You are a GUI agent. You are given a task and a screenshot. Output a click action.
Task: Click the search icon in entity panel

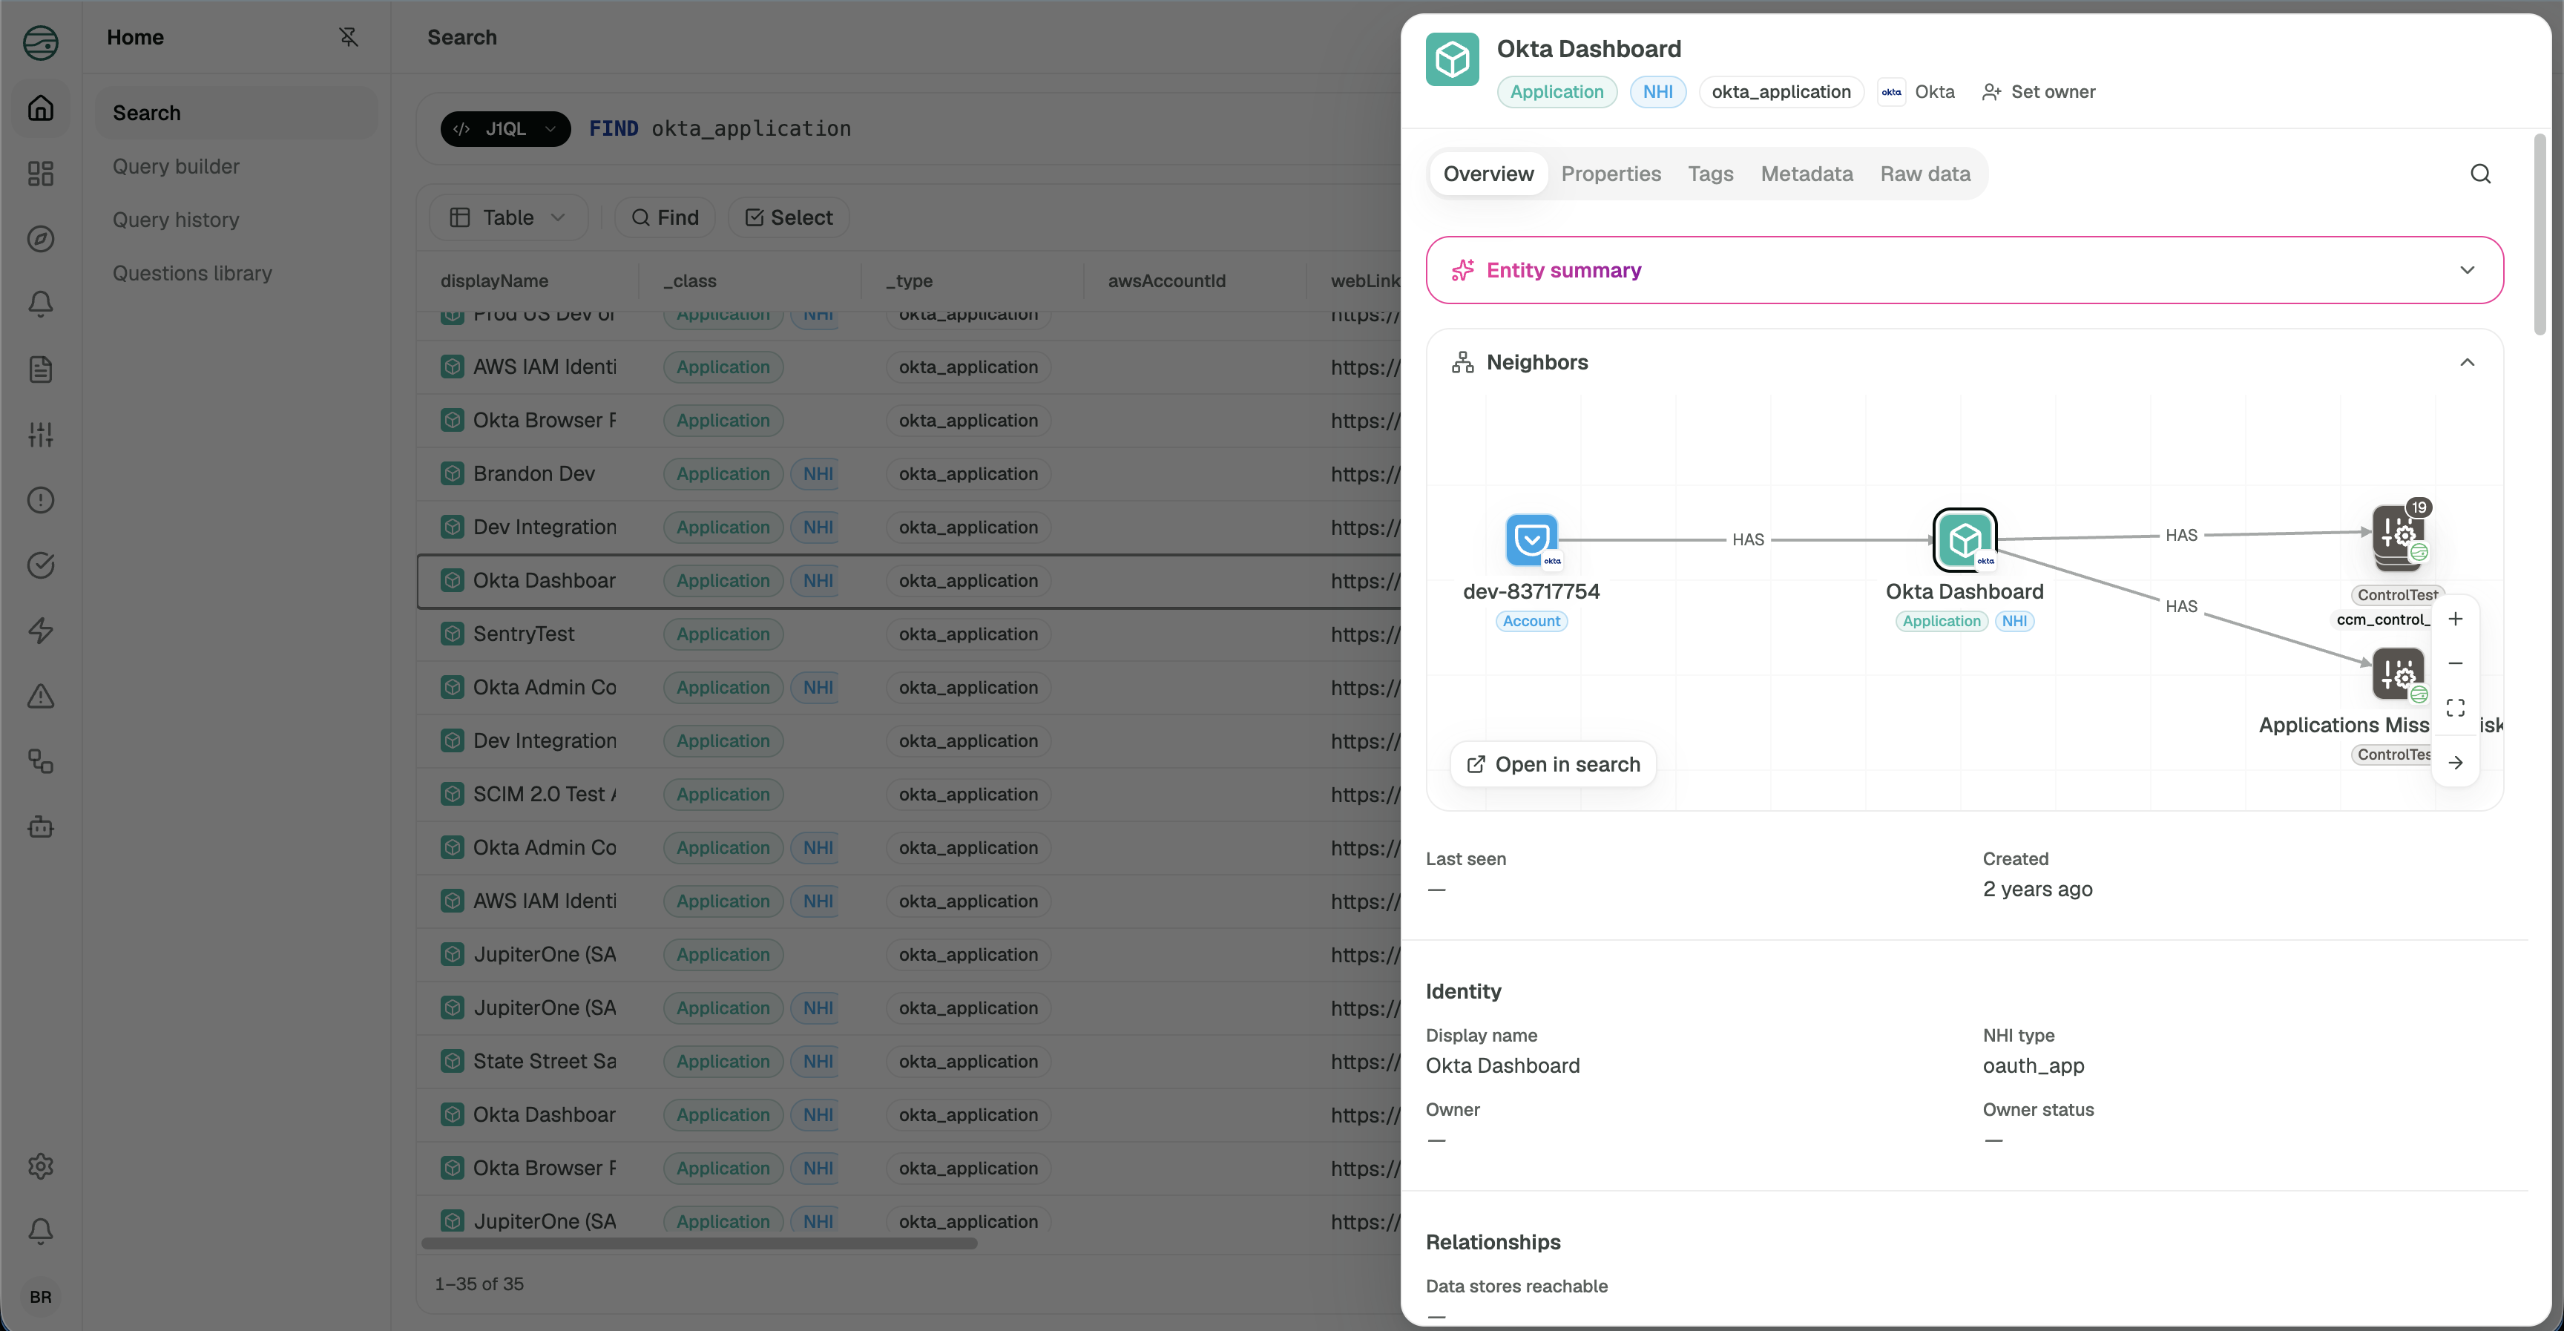(2479, 174)
